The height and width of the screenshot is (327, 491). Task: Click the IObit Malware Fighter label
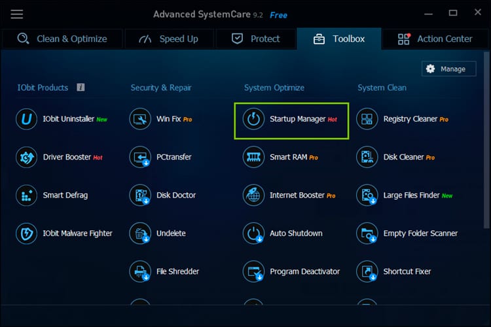coord(77,233)
